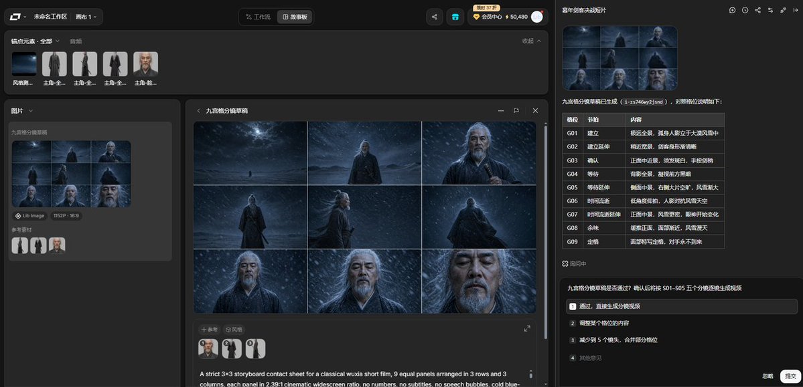Open the 画布 1 dropdown
Screen dimensions: 803x387
click(86, 17)
